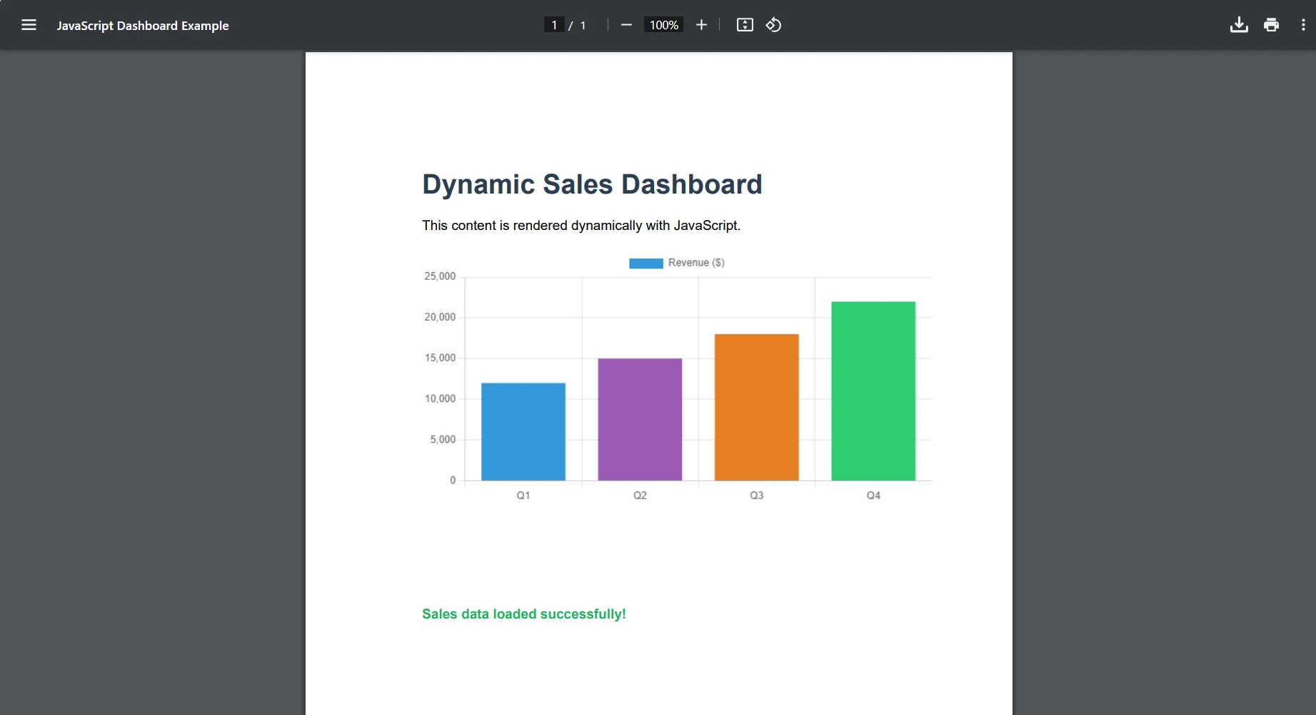Zoom in using the plus icon
1316x715 pixels.
coord(701,25)
